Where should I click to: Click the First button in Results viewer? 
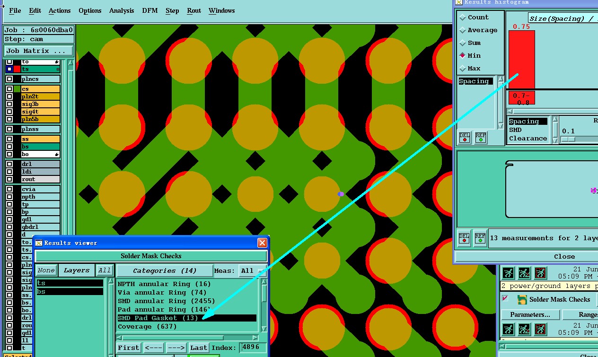129,348
